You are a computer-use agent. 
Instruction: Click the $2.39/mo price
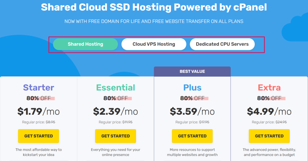(x=115, y=111)
